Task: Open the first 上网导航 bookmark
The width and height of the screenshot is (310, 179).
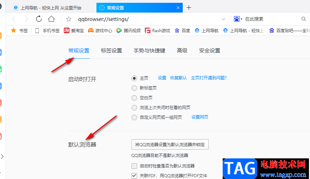Action: (207, 30)
